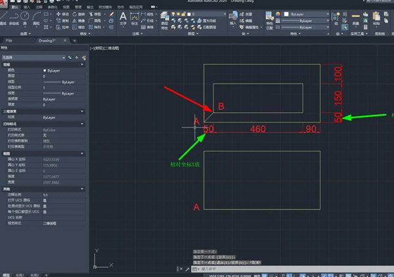Click the Move tool
The height and width of the screenshot is (277, 394).
tap(62, 14)
